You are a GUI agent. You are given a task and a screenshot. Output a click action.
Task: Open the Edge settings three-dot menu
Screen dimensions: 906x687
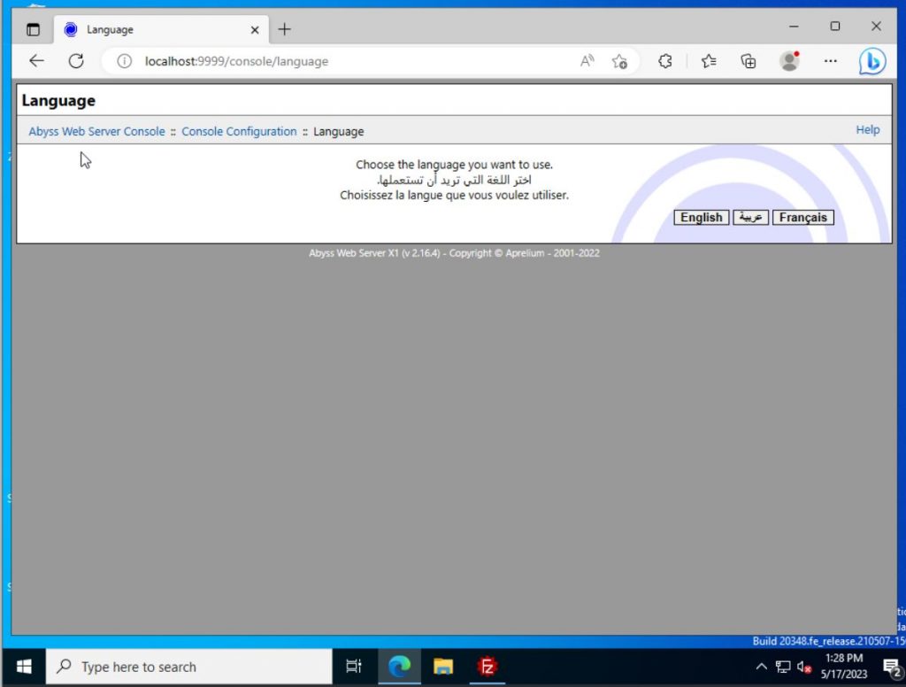[x=830, y=61]
